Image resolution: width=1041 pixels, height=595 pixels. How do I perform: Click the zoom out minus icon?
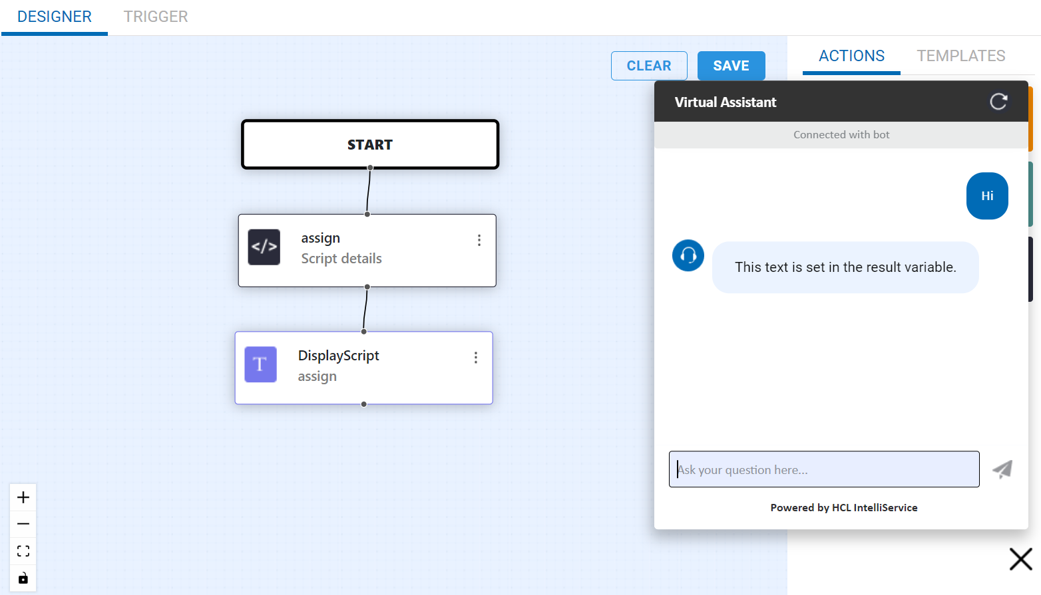click(23, 524)
